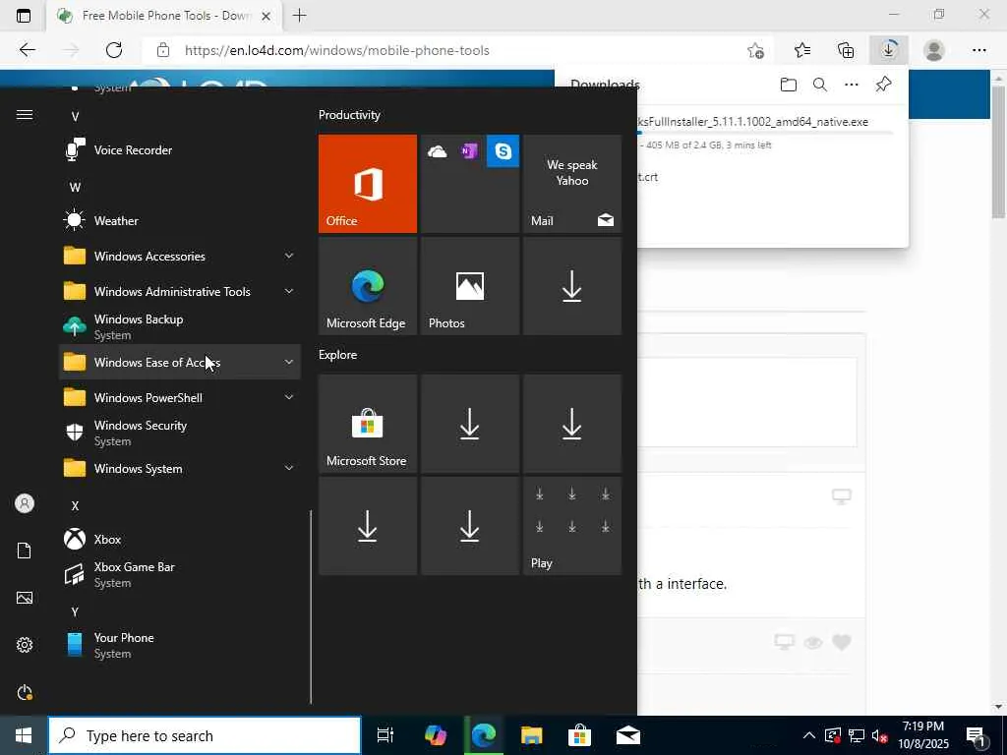The image size is (1007, 755).
Task: Expand the Start menu hamburger button
Action: coord(25,114)
